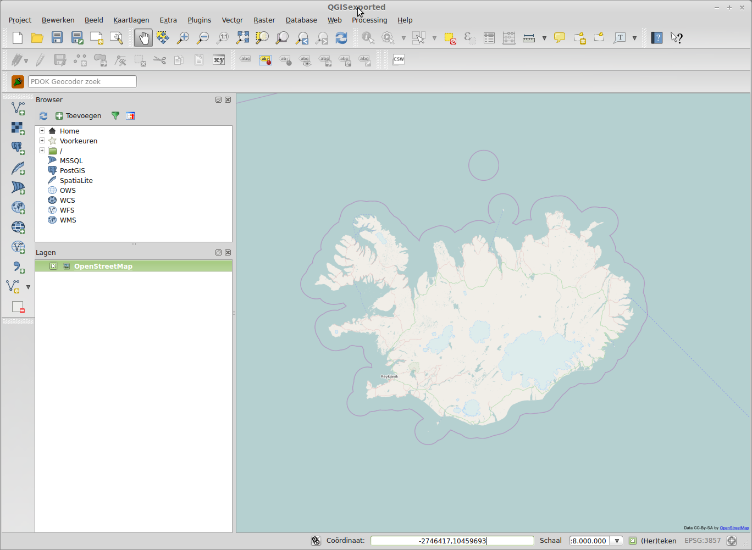The image size is (752, 550).
Task: Expand the Home tree node
Action: click(x=42, y=131)
